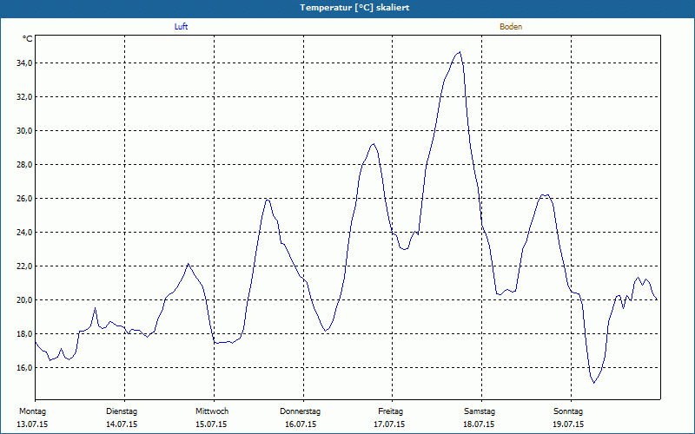This screenshot has height=434, width=695.
Task: Click the Samstag day label
Action: click(480, 411)
